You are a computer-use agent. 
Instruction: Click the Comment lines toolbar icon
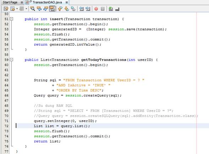click(111, 9)
